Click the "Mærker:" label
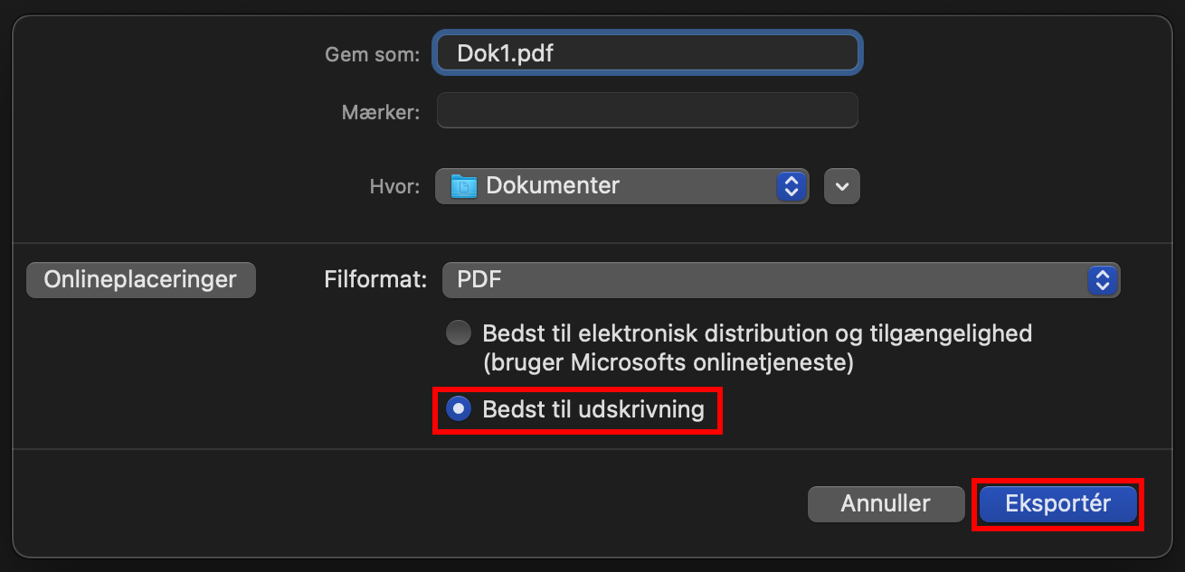Screen dimensions: 1185x572 (x=380, y=112)
